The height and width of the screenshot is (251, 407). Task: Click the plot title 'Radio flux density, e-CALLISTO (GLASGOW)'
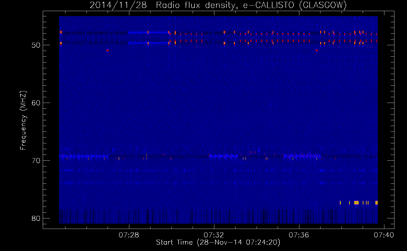251,5
